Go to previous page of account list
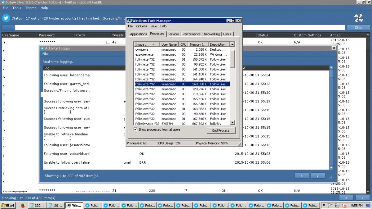The image size is (372, 209). [x=346, y=198]
